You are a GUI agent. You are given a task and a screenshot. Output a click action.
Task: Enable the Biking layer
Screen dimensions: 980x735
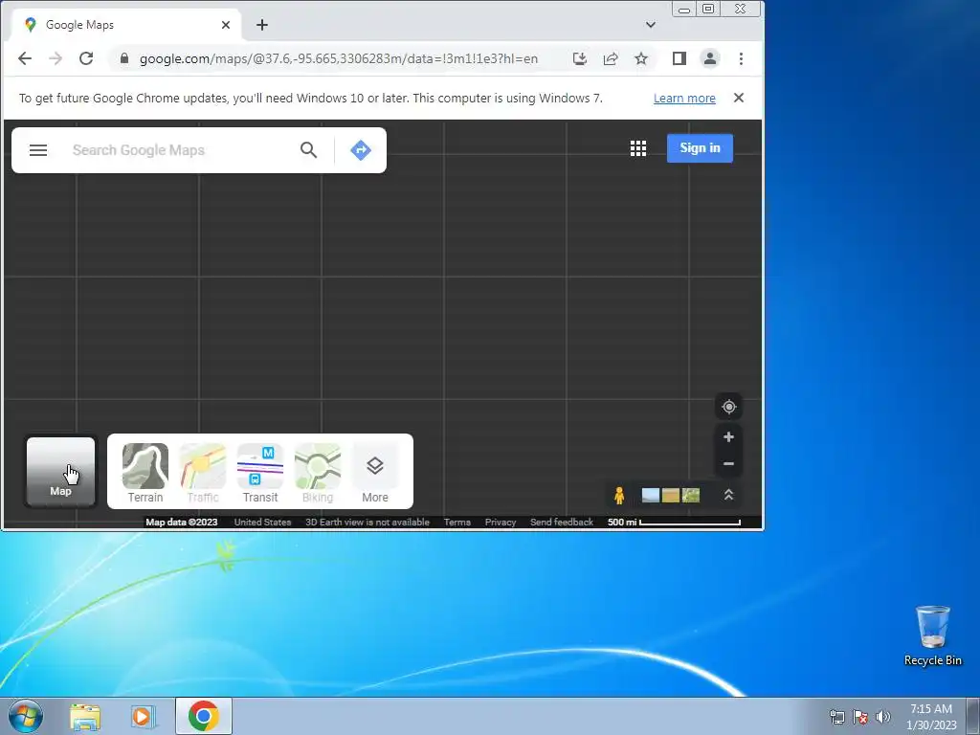coord(318,473)
